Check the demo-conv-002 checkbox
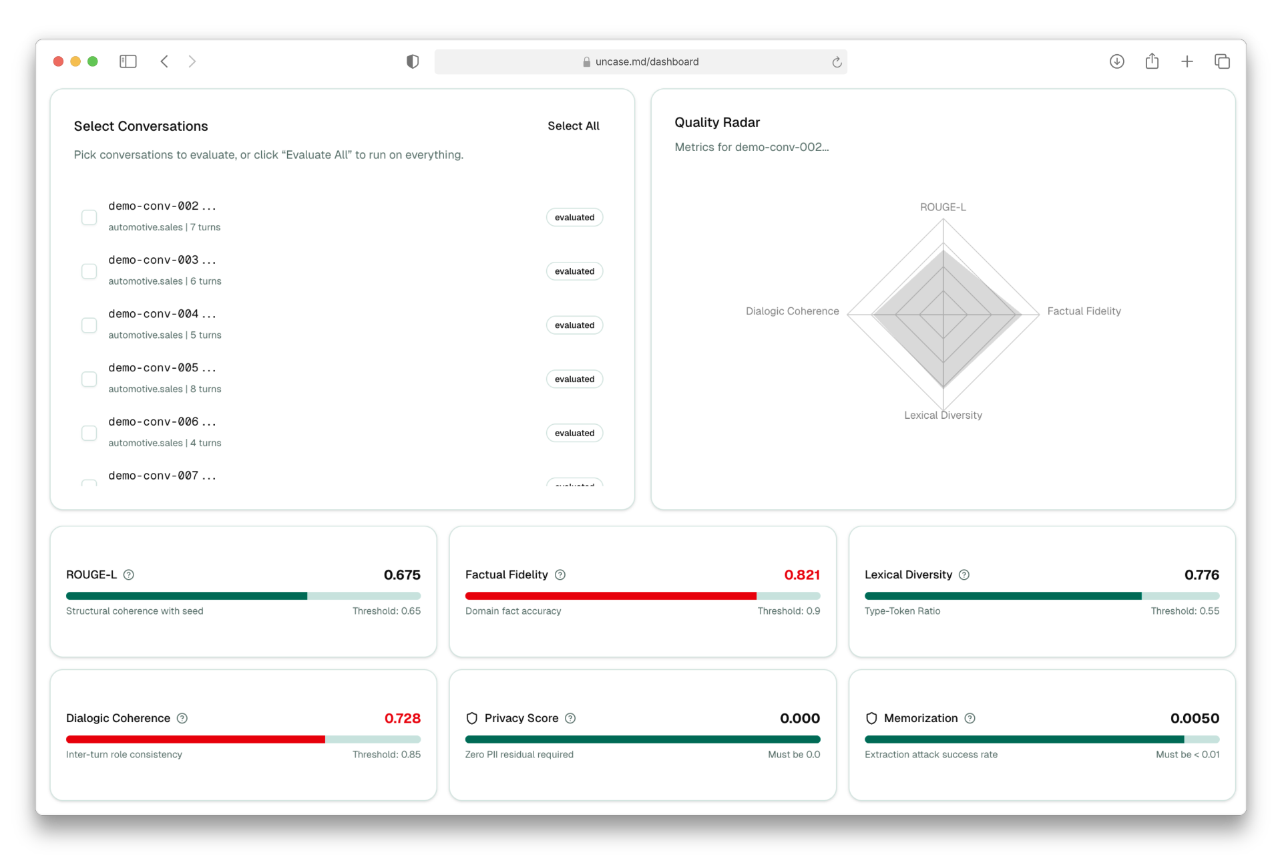This screenshot has width=1282, height=855. pyautogui.click(x=89, y=217)
